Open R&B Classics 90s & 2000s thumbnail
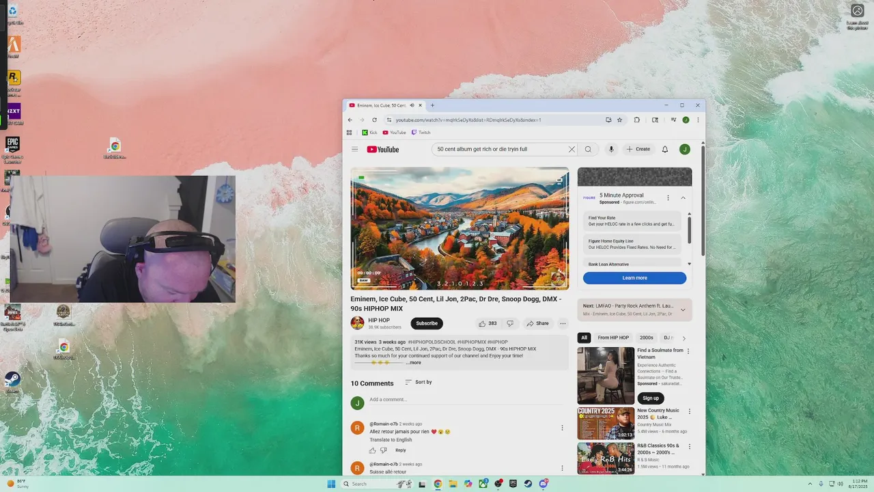 (x=606, y=458)
